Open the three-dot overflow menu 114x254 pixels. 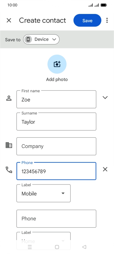tap(107, 21)
